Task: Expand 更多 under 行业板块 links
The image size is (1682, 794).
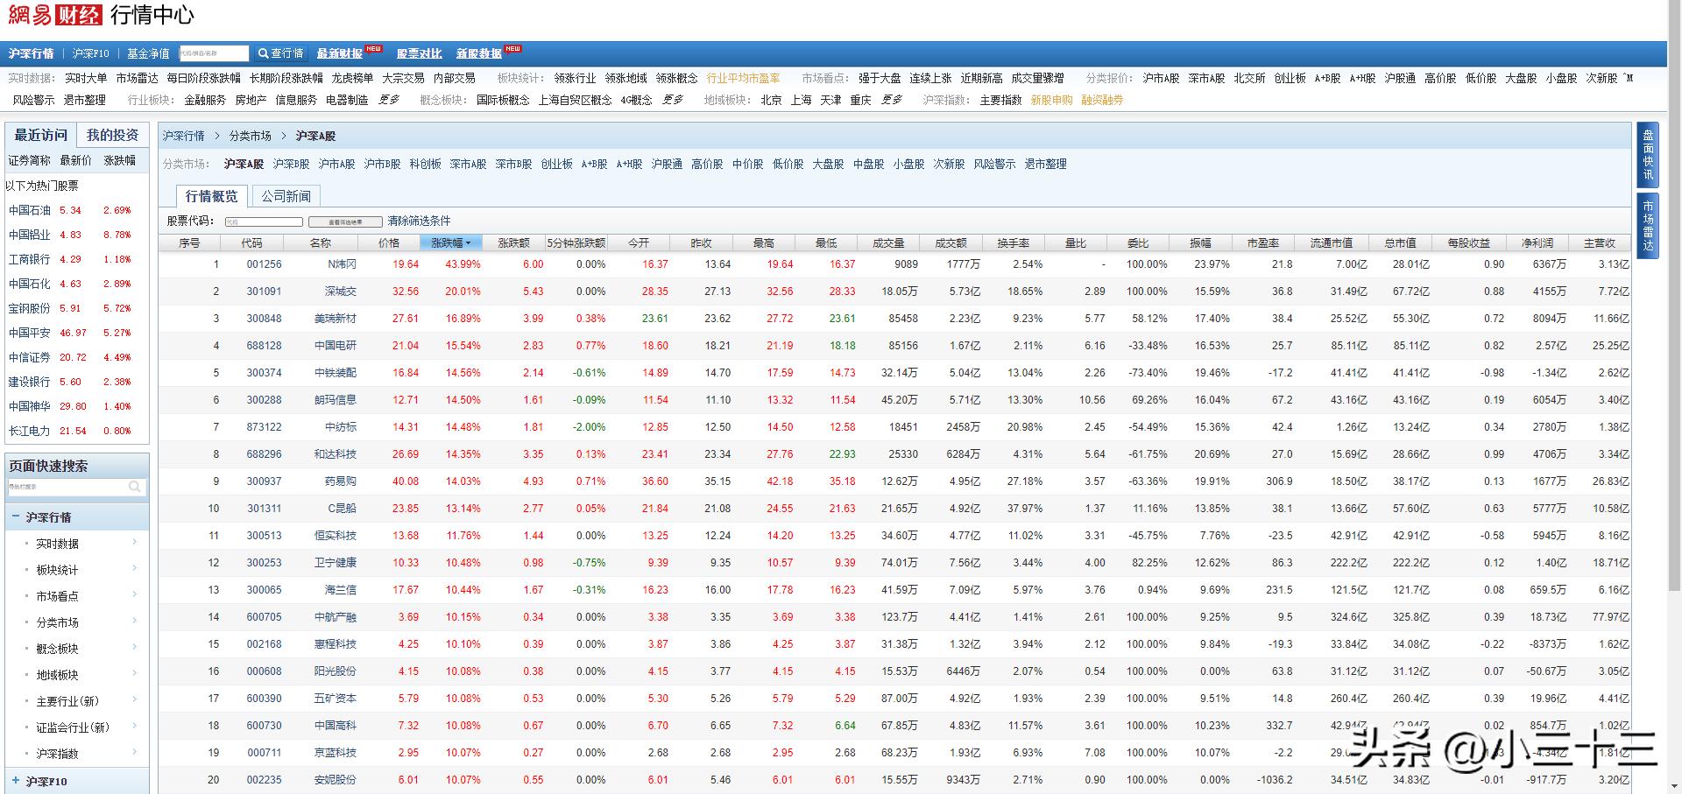Action: (388, 100)
